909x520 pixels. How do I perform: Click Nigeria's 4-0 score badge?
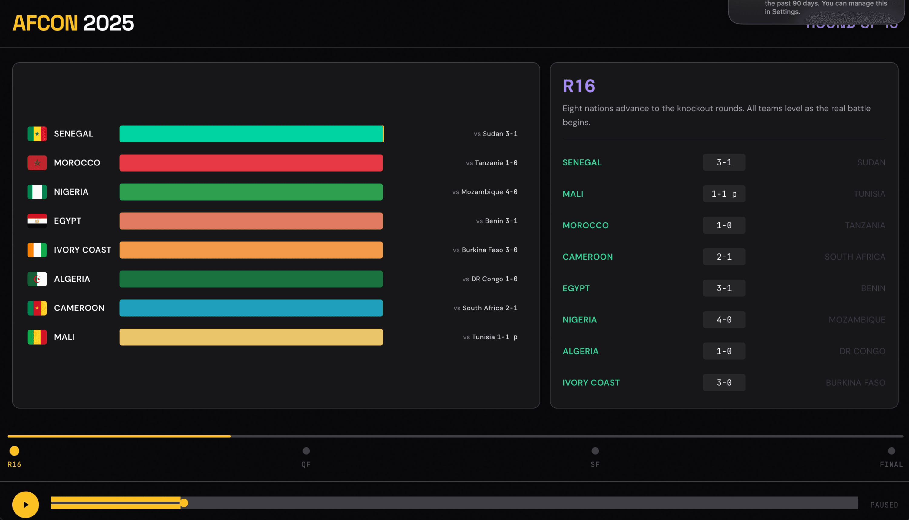(724, 319)
